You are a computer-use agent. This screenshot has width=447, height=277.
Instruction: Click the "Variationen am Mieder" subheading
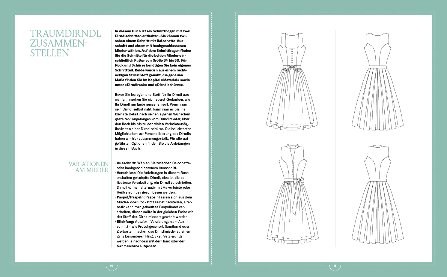point(89,167)
